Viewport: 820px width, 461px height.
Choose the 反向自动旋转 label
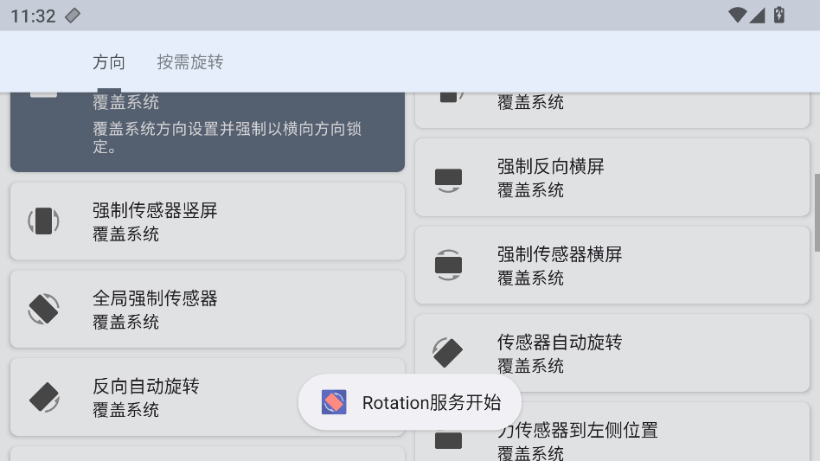[x=146, y=387]
